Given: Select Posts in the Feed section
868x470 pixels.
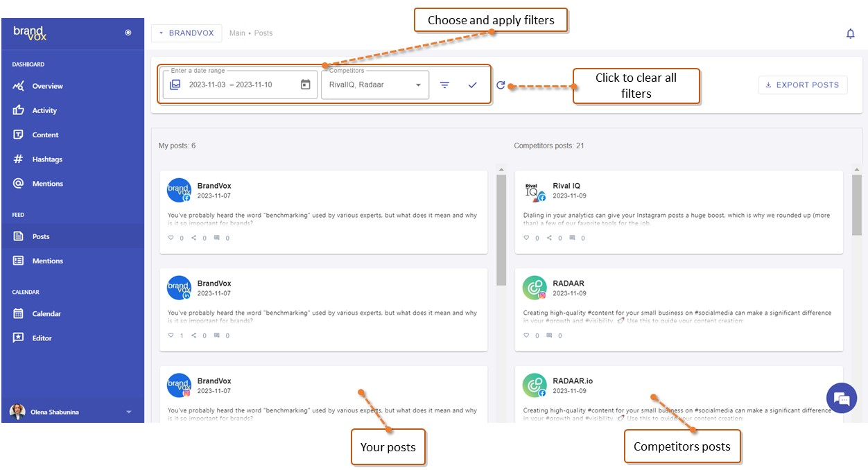Looking at the screenshot, I should pyautogui.click(x=72, y=236).
